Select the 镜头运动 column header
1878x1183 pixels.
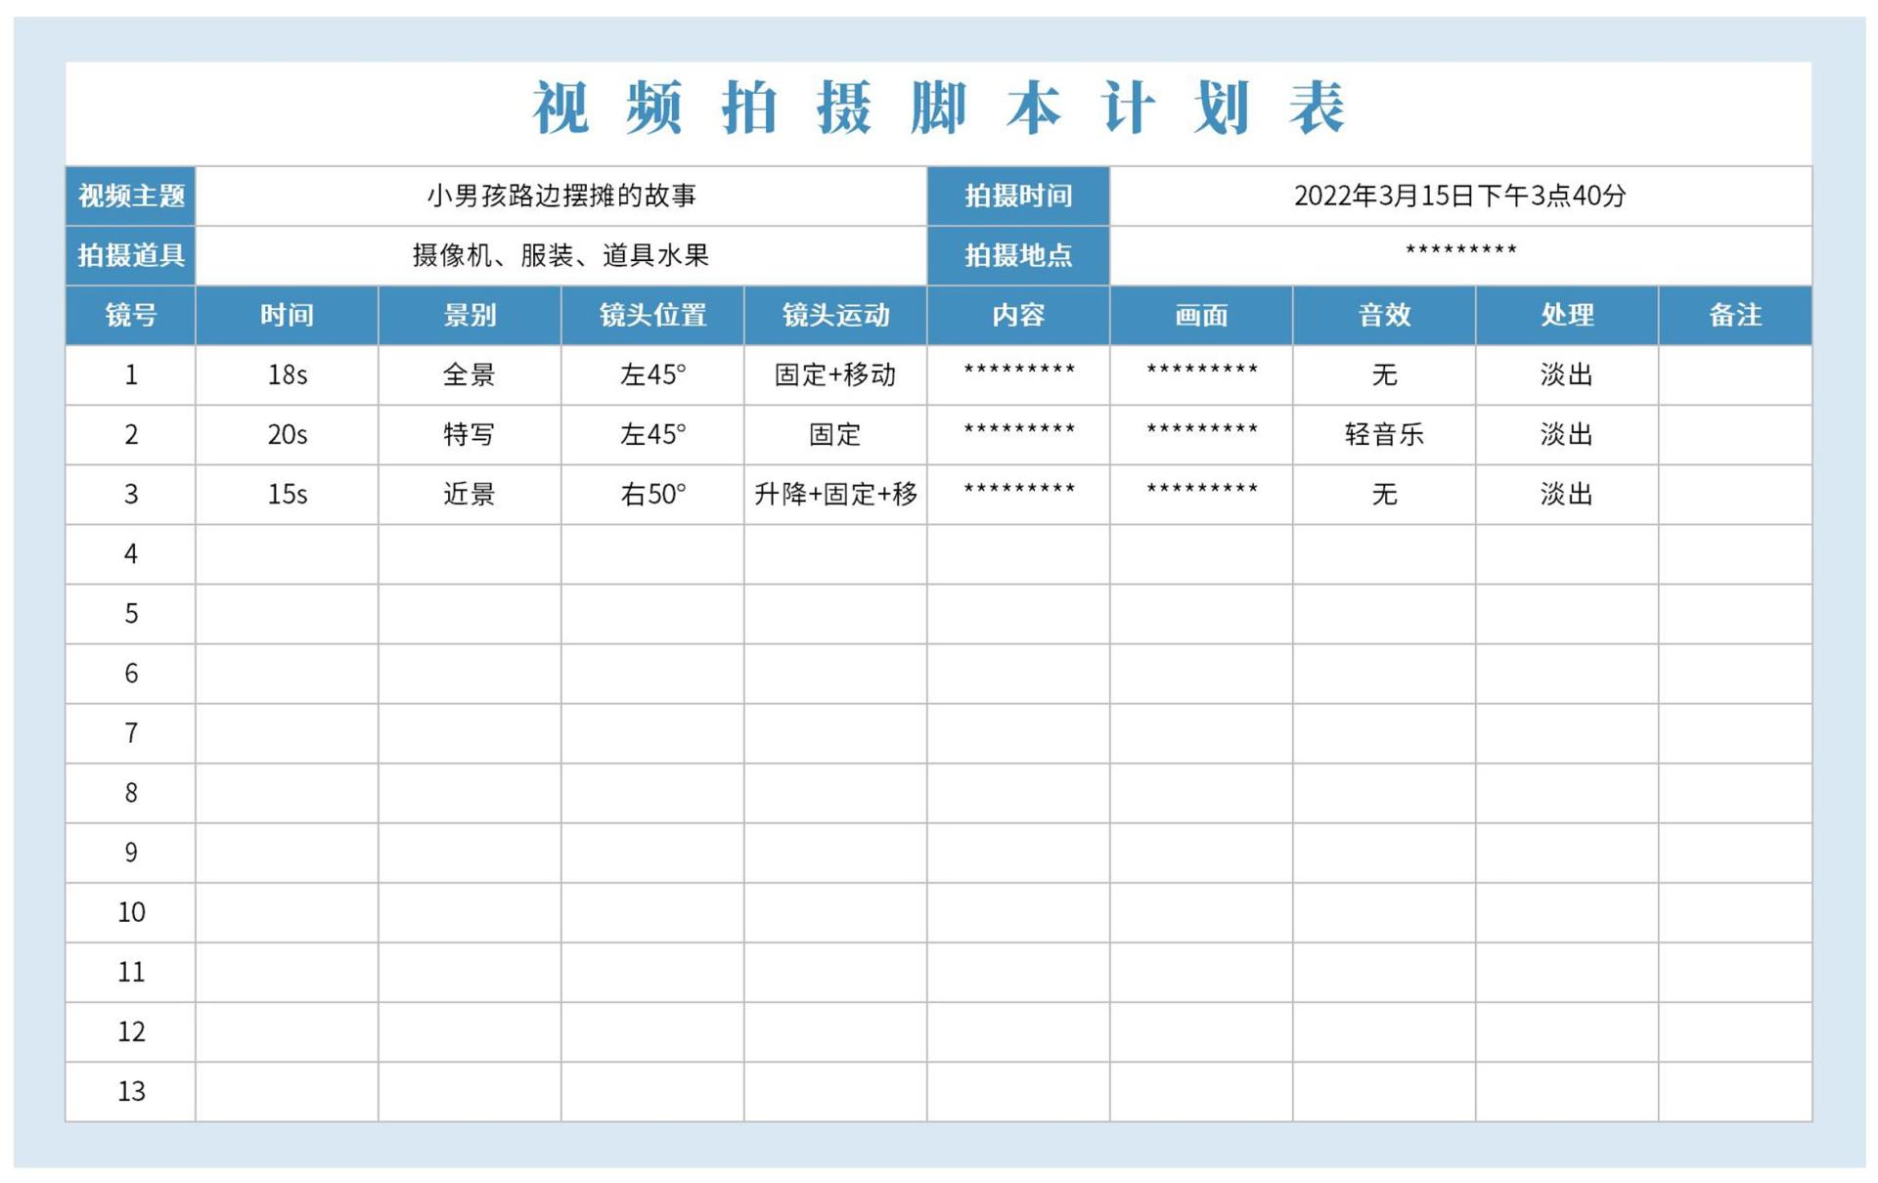835,316
